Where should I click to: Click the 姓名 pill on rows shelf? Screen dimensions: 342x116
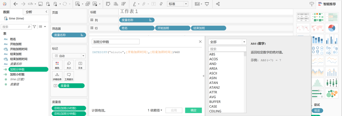pyautogui.click(x=137, y=28)
